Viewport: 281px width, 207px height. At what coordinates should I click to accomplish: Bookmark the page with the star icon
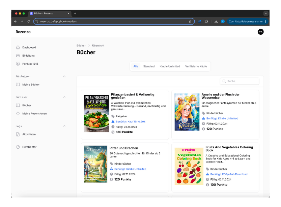[190, 22]
